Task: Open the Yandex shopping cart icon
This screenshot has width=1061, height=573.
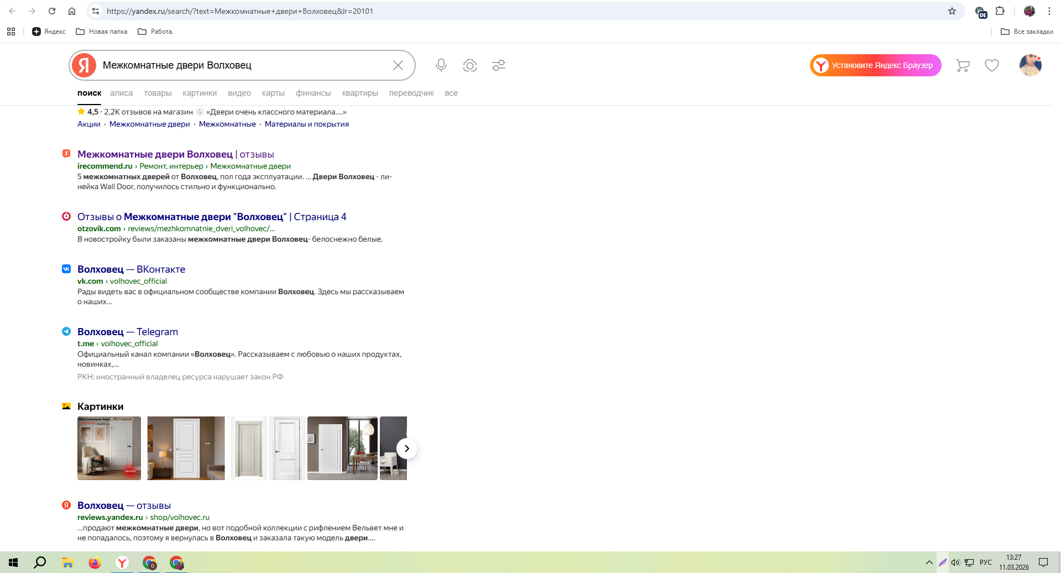Action: [963, 65]
